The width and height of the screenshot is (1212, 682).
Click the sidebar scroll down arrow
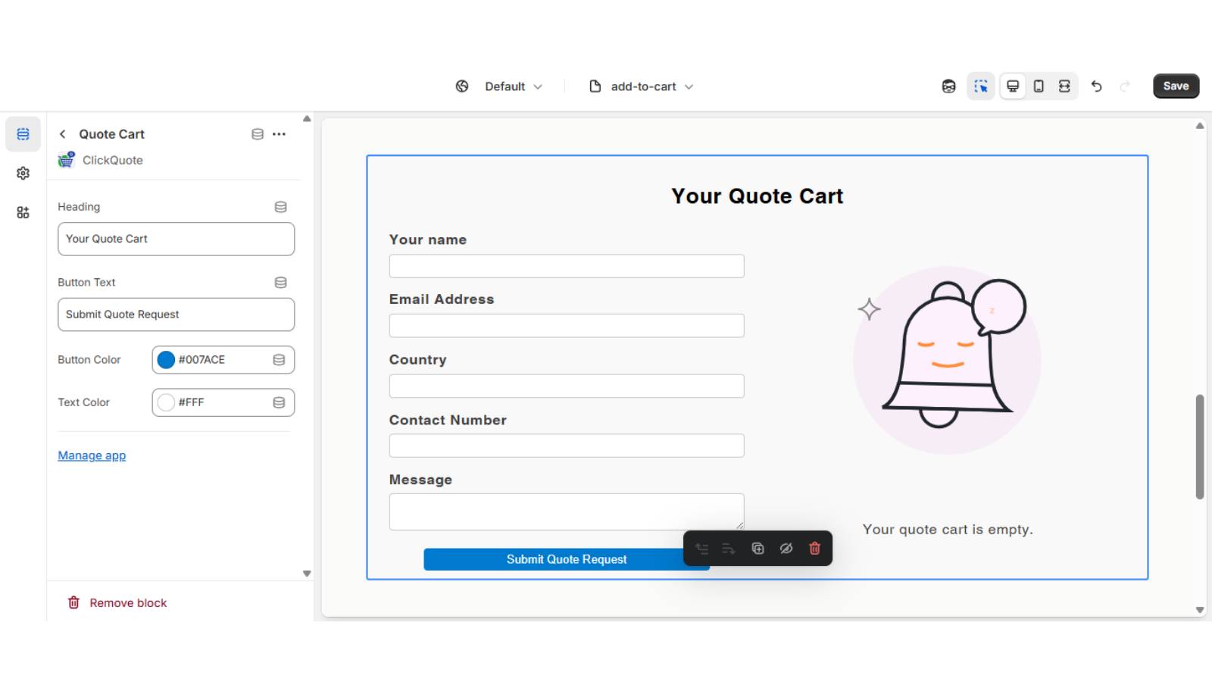[x=307, y=574]
